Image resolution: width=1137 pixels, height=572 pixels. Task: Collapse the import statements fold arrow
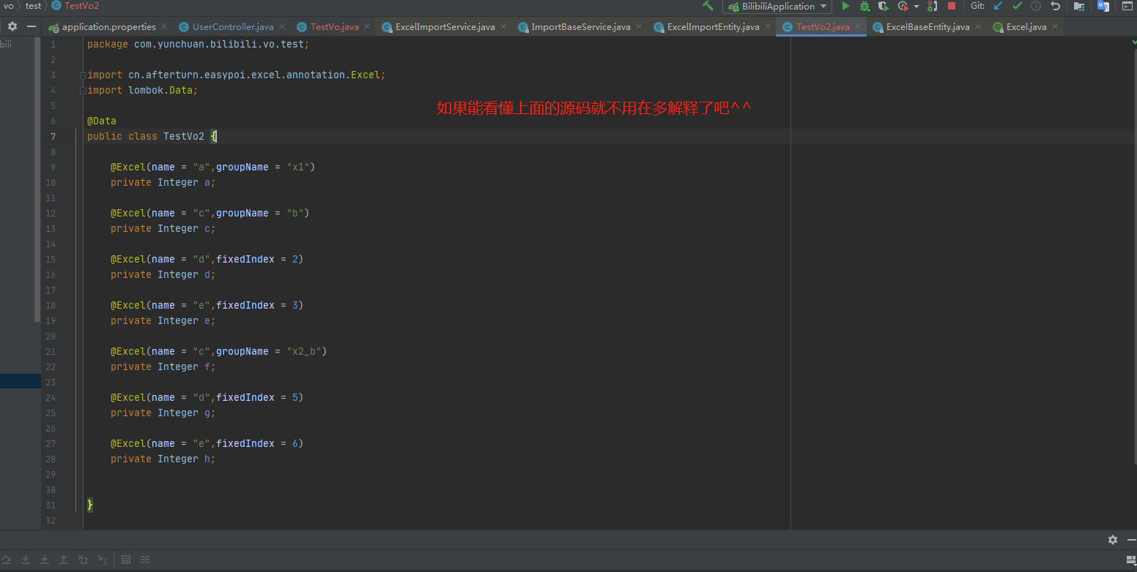pos(81,74)
